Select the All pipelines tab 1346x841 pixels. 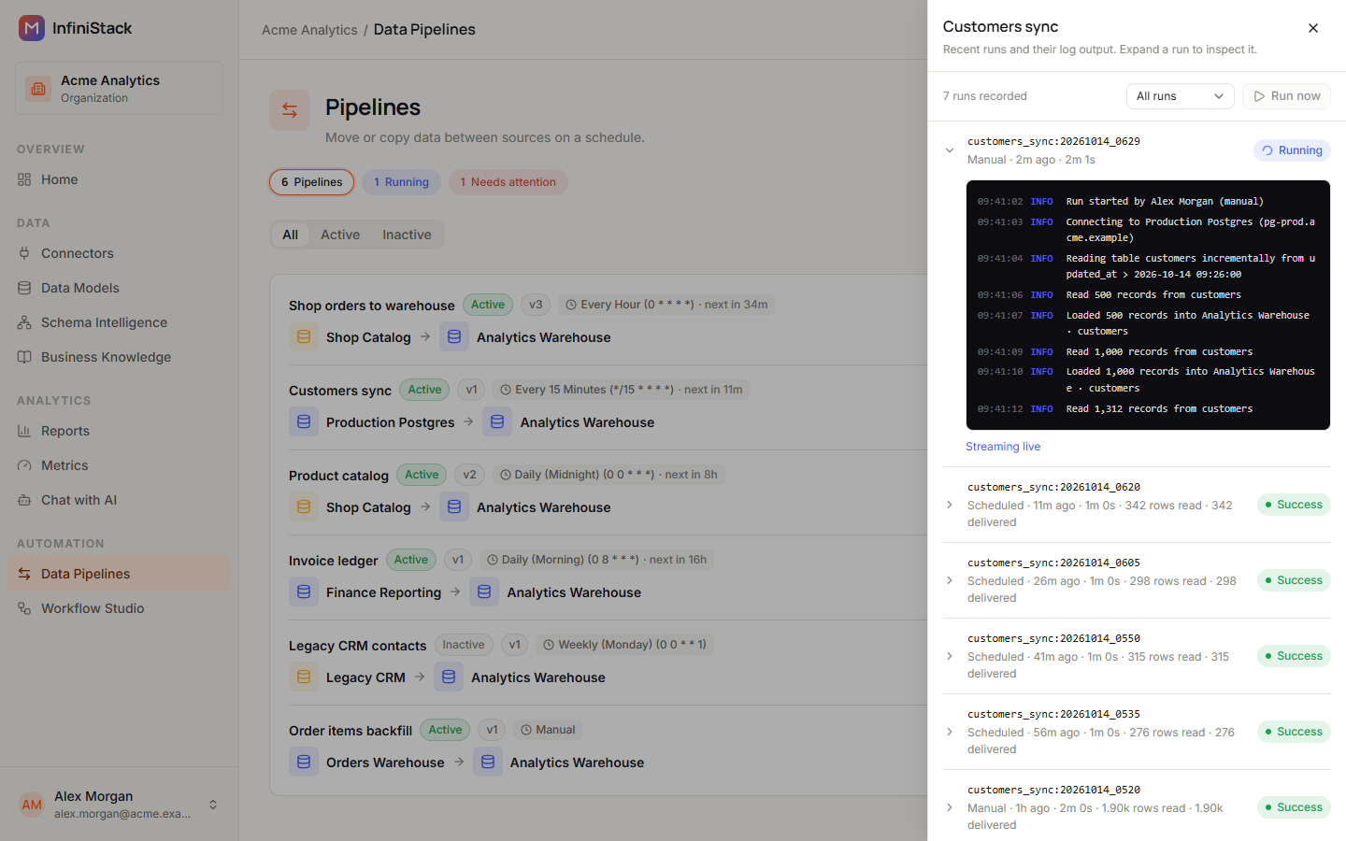coord(291,235)
